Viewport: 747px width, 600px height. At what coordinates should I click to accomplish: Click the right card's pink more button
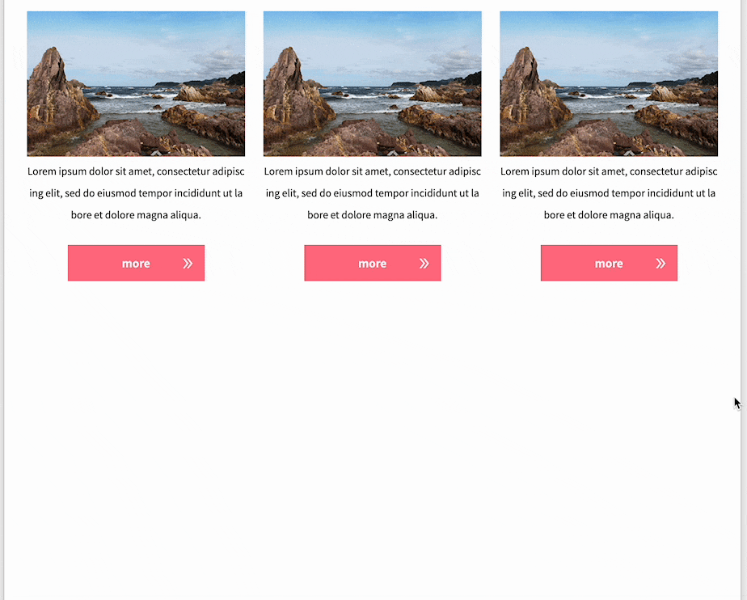click(609, 263)
